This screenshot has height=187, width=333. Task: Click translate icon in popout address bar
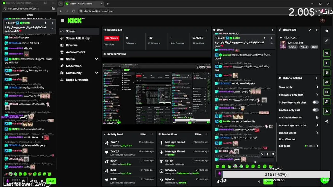click(x=53, y=9)
